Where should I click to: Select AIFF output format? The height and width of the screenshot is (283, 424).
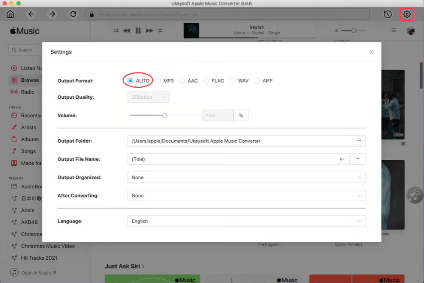click(257, 80)
